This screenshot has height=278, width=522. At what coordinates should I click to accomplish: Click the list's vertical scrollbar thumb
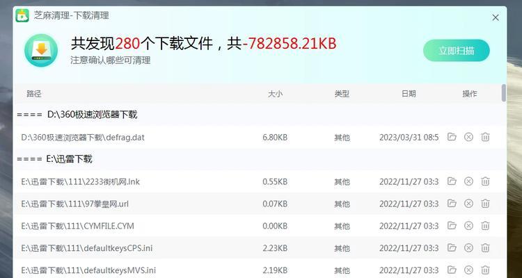click(504, 92)
